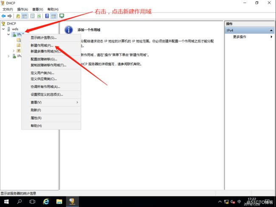
Task: Toggle the Show/Hide console tree toolbar icon
Action: [25, 16]
